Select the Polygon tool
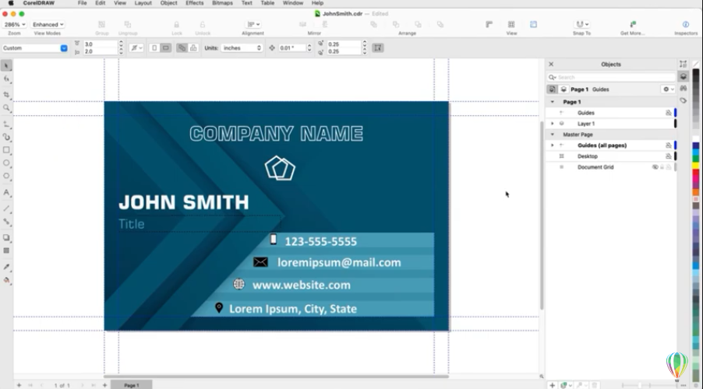This screenshot has height=389, width=703. tap(6, 176)
